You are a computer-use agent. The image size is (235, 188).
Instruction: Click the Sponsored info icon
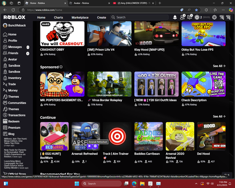(x=61, y=67)
